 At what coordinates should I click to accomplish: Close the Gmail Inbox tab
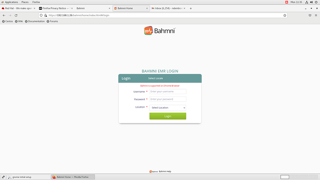185,8
